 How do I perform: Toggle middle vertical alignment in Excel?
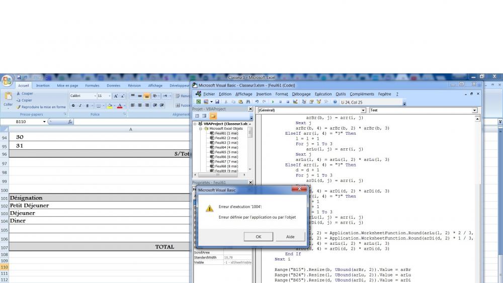click(x=139, y=96)
